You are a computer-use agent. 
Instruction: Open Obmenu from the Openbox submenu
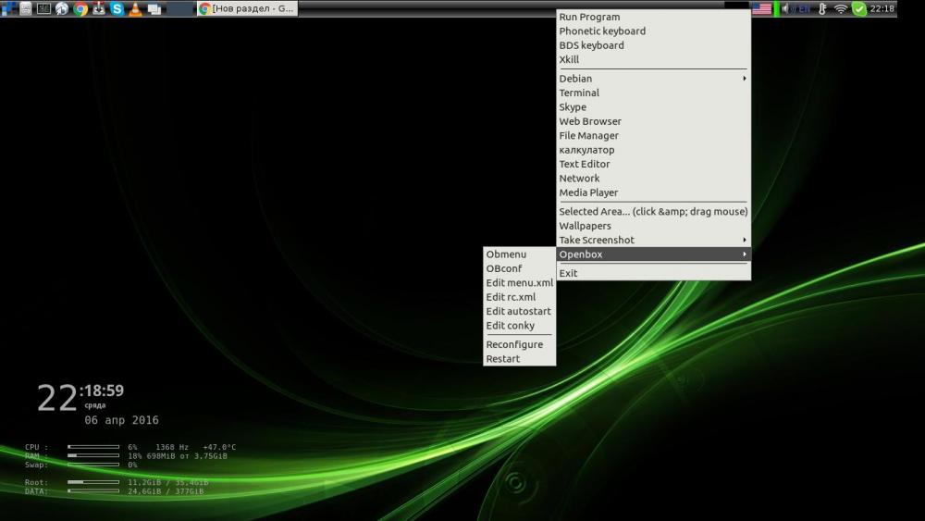click(519, 254)
